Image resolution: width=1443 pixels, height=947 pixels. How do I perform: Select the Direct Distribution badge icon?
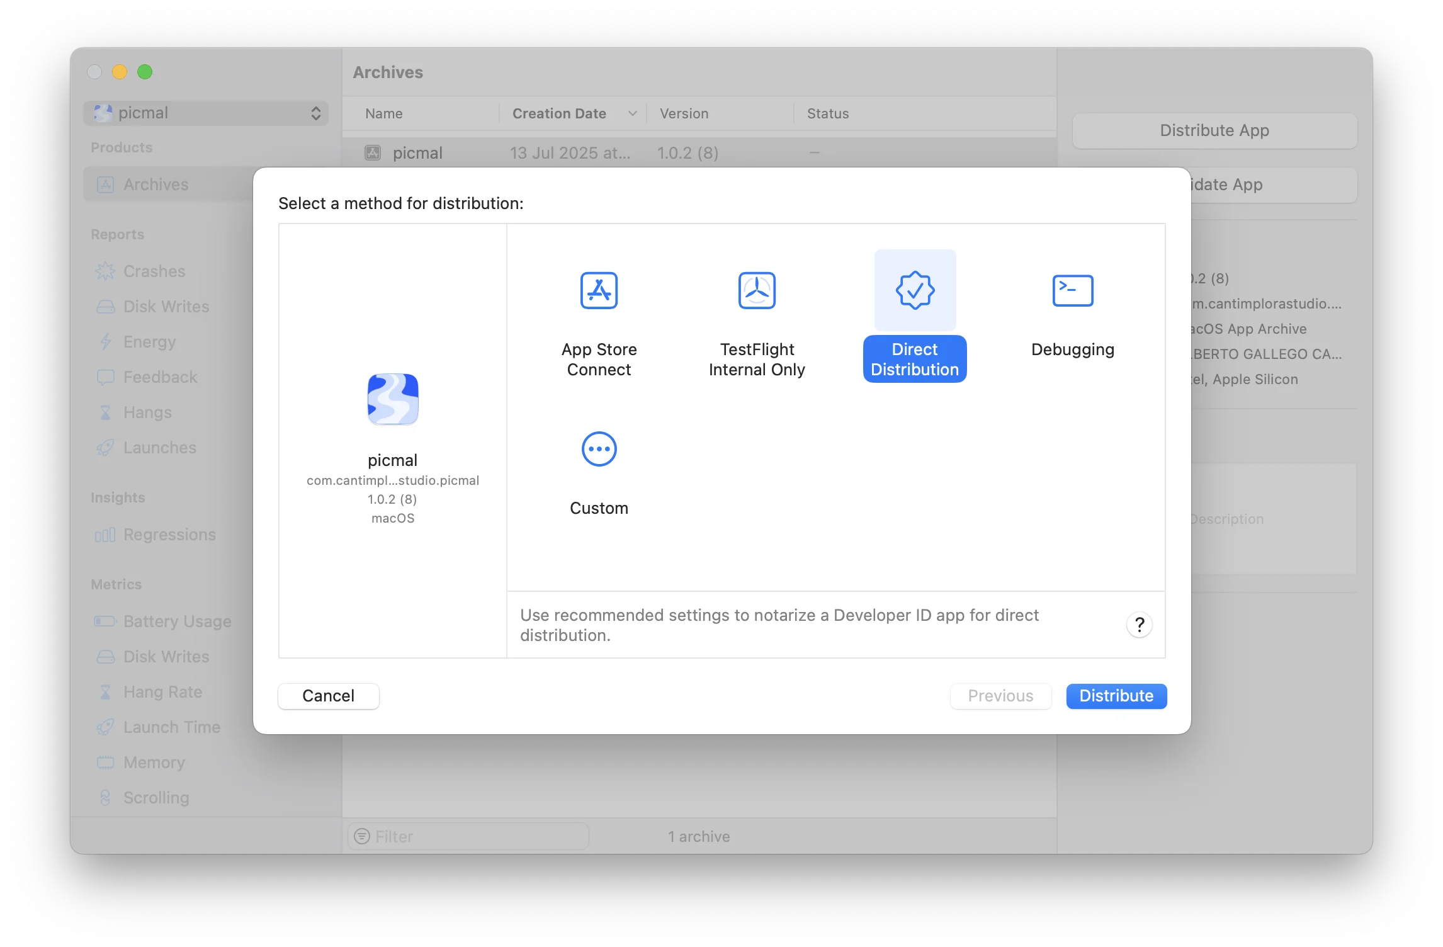[915, 290]
